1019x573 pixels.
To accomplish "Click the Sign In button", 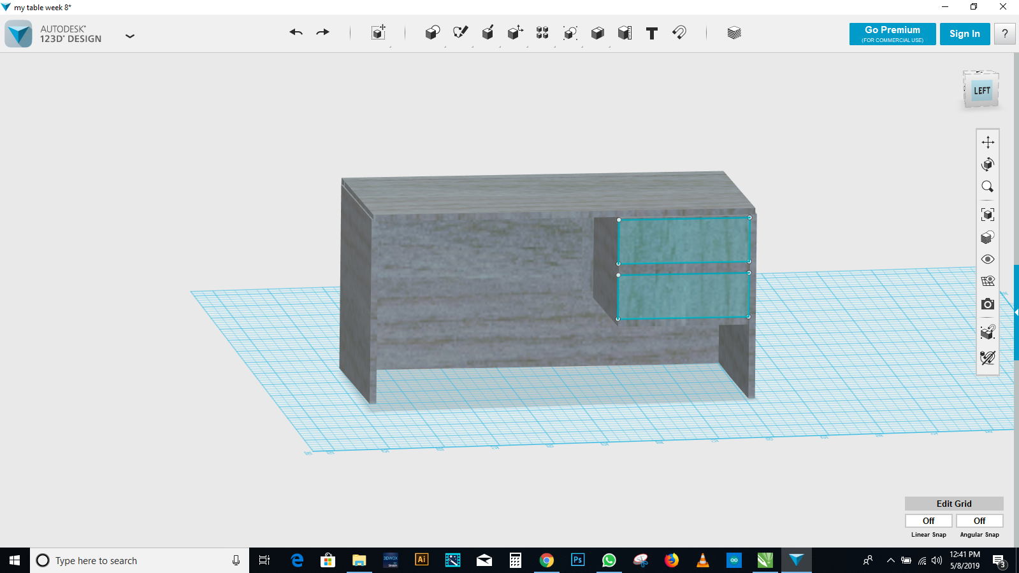I will pyautogui.click(x=964, y=34).
